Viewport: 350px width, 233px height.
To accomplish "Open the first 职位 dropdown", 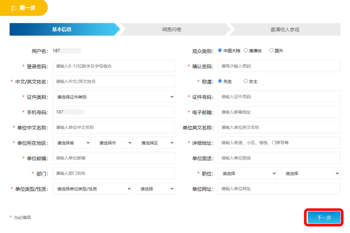I will [x=248, y=173].
